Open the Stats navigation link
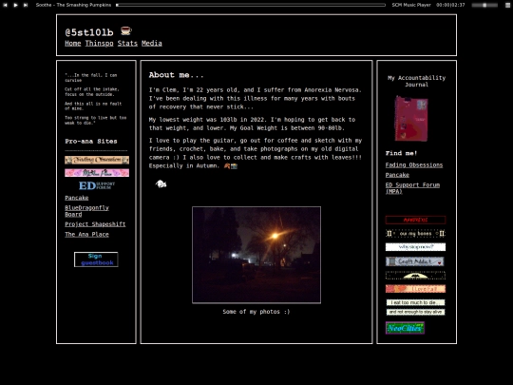This screenshot has width=513, height=385. 127,43
